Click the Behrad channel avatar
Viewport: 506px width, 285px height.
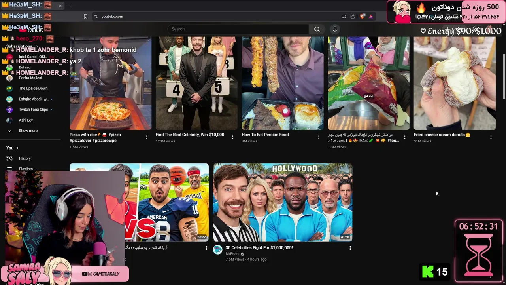pos(9,68)
